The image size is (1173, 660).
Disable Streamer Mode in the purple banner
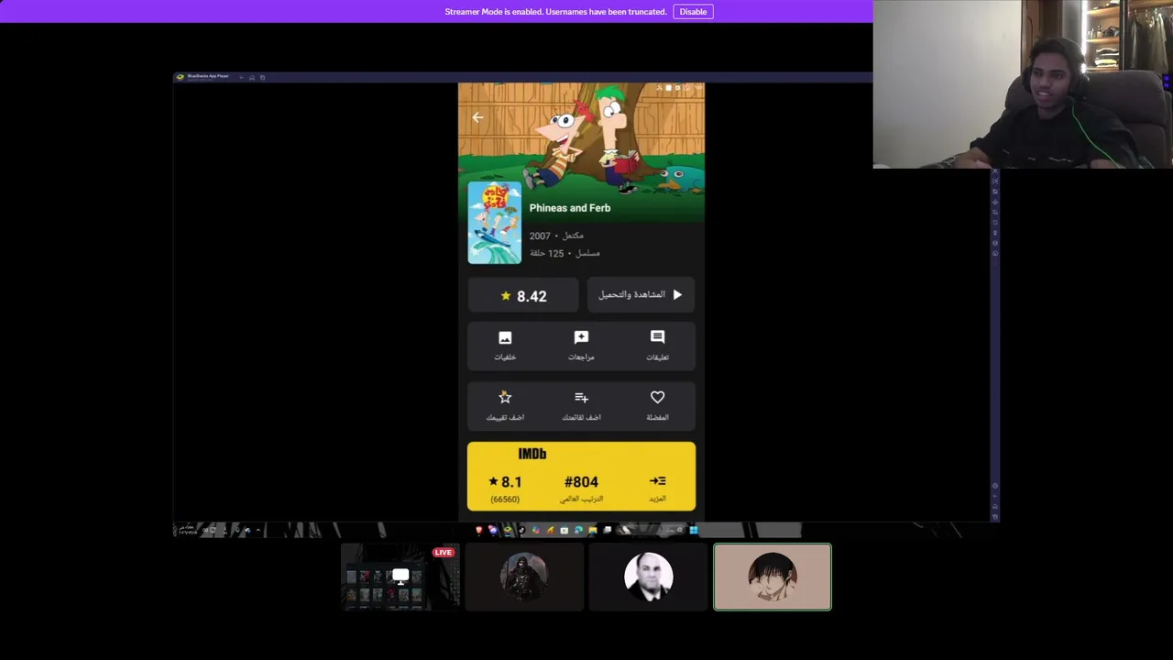coord(693,12)
